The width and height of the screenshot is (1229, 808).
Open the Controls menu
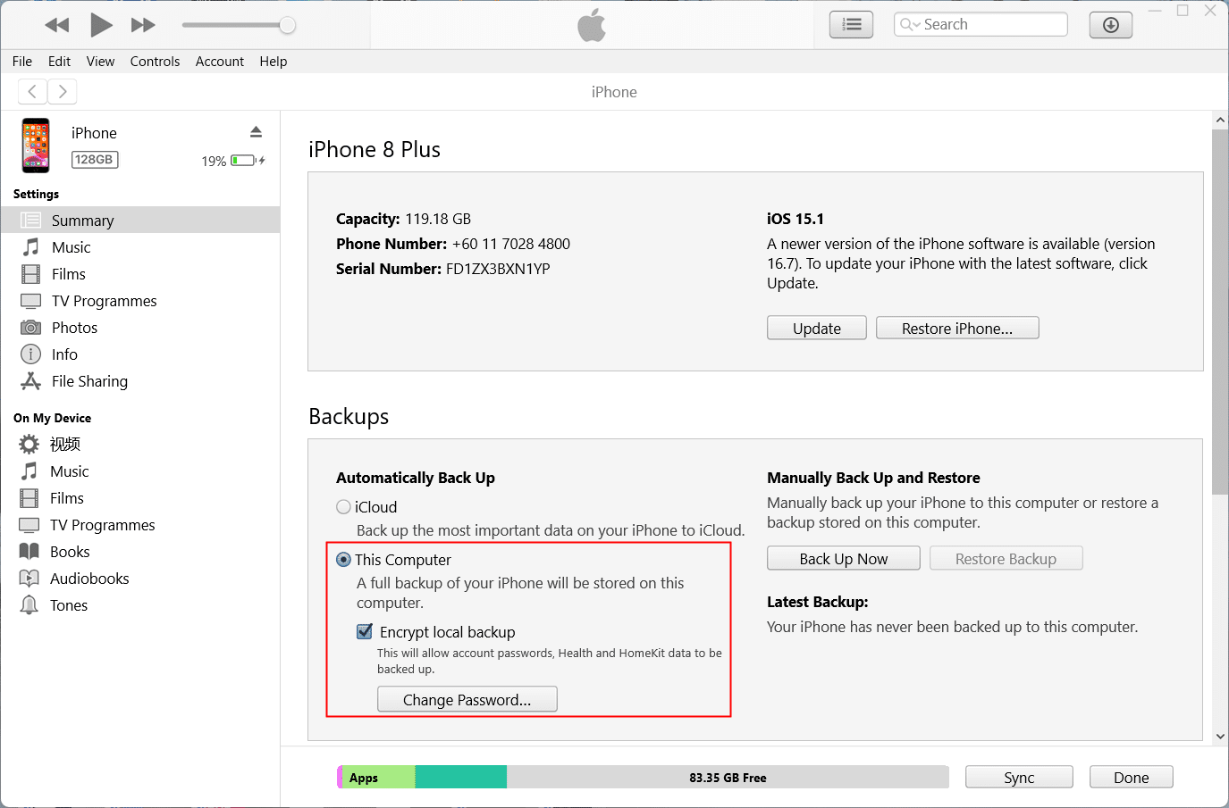point(155,62)
